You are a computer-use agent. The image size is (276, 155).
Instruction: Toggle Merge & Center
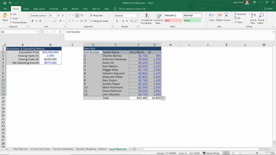(100, 21)
